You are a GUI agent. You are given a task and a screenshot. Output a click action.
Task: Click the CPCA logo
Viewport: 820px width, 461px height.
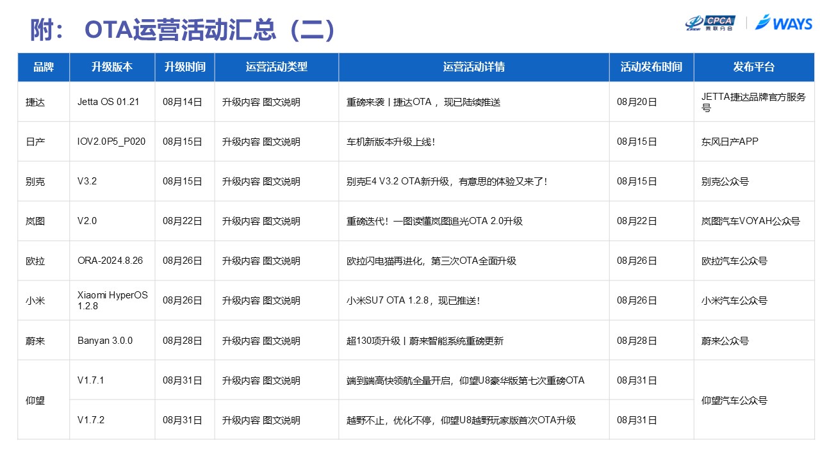click(x=710, y=23)
